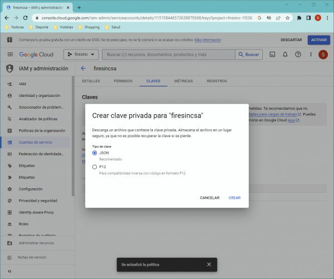The width and height of the screenshot is (334, 279).
Task: Go back using the arrow beside firesincsa
Action: (83, 68)
